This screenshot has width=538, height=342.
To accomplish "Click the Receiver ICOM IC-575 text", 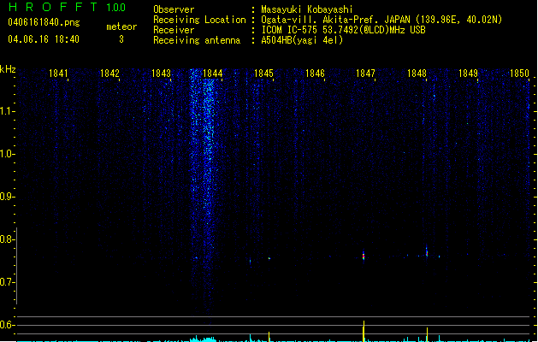I will point(343,30).
